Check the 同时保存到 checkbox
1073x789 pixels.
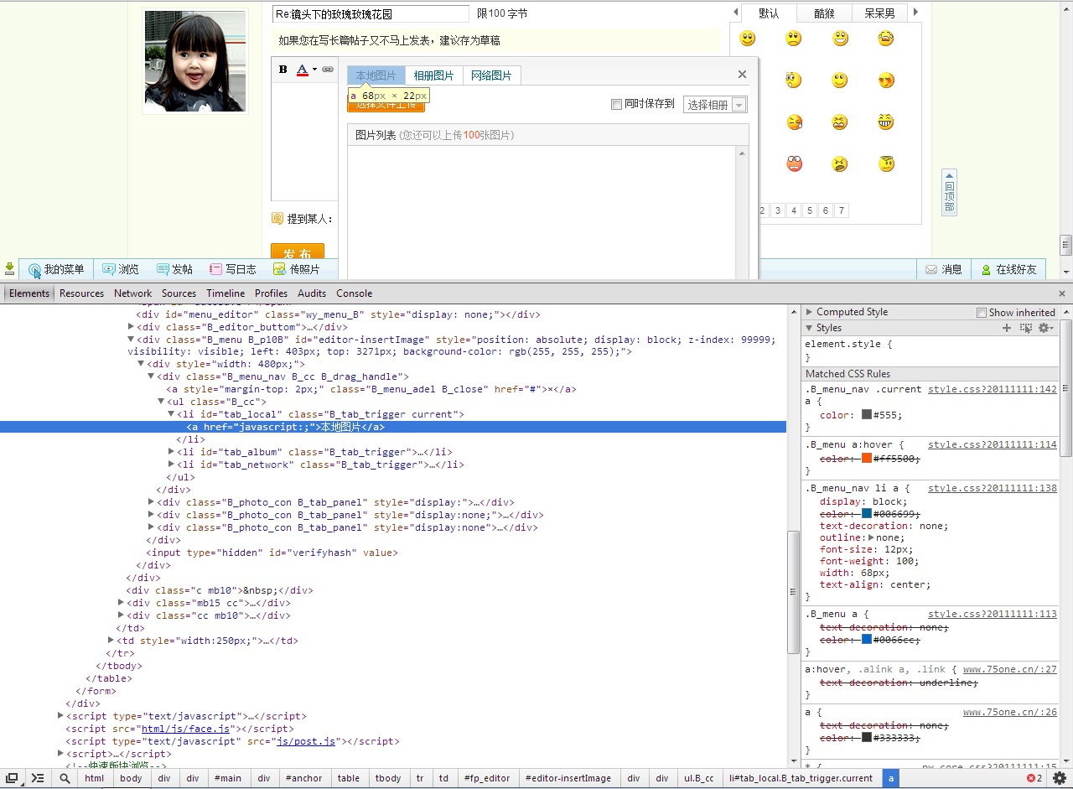616,104
